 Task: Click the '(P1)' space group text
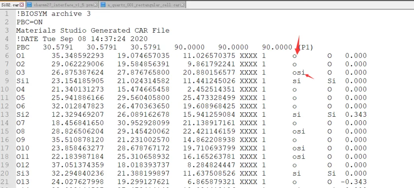tap(306, 47)
